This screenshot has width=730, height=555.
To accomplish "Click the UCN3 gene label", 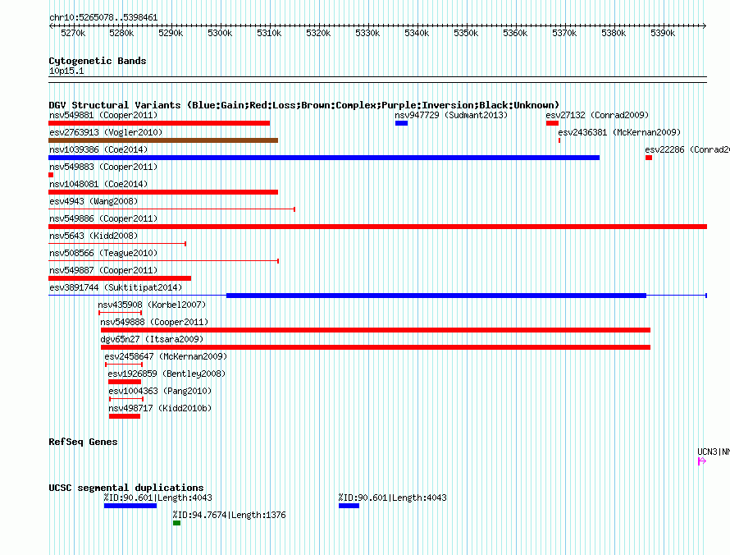I will (714, 452).
